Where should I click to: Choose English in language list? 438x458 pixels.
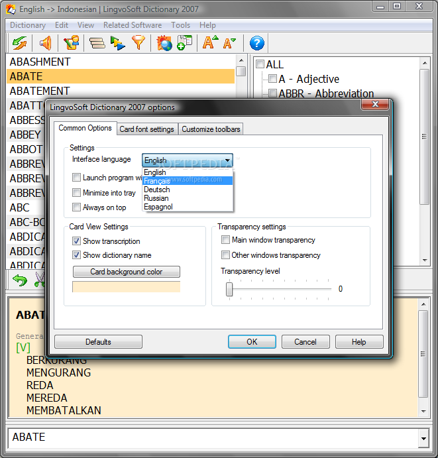[188, 172]
